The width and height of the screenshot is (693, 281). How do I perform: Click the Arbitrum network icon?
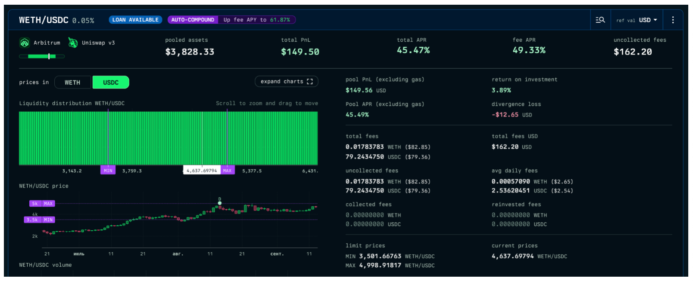click(x=25, y=43)
